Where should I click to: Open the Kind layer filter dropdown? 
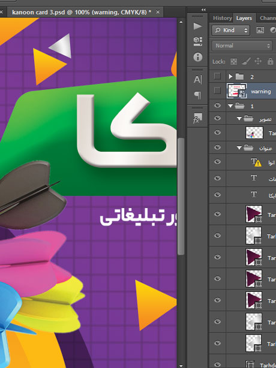230,31
